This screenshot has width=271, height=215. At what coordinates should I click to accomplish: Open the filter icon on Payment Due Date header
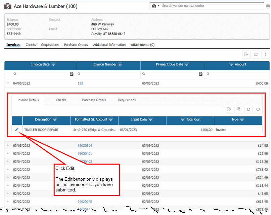(187, 64)
